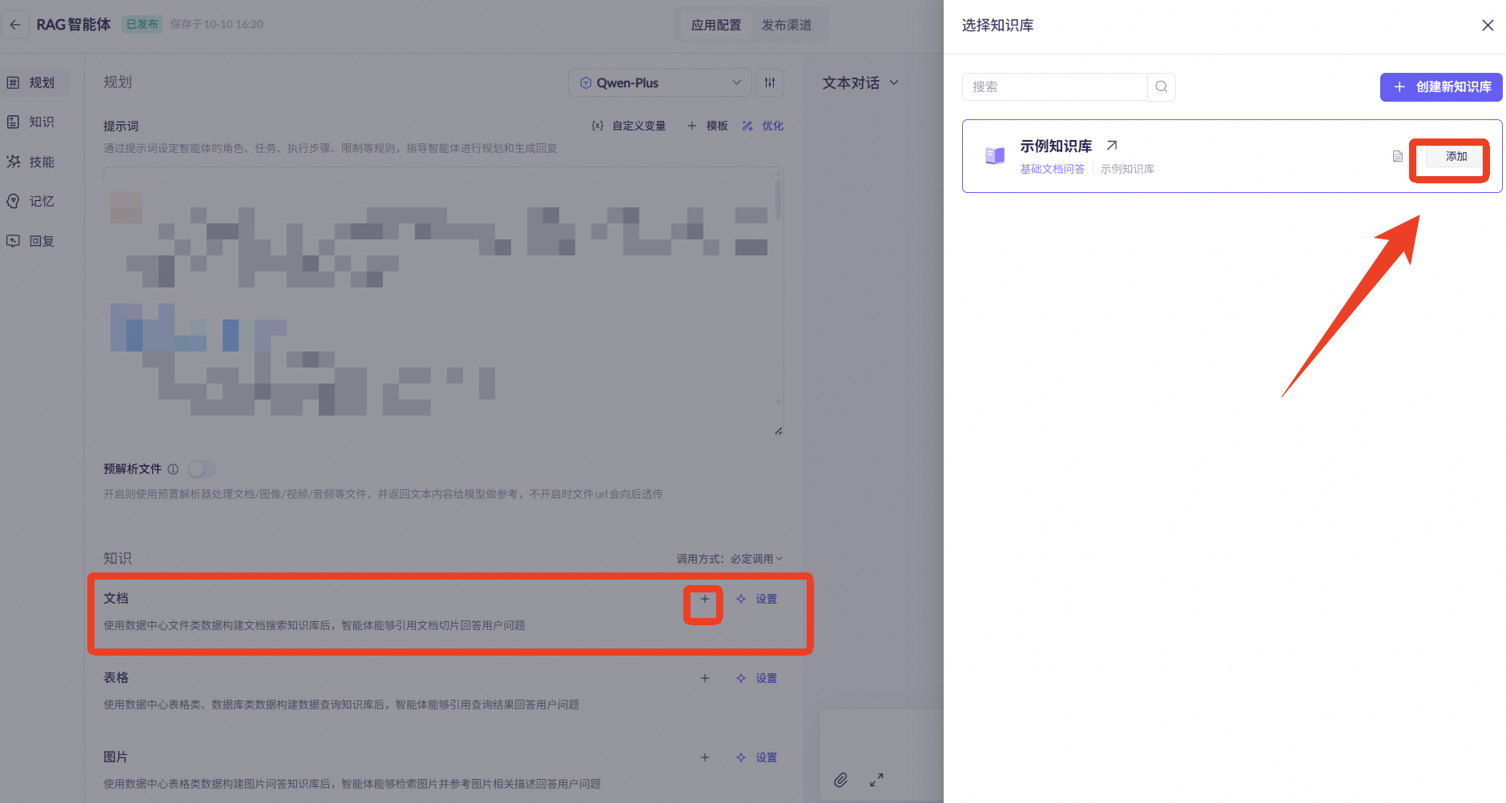Add a knowledge base to 文档
This screenshot has height=803, width=1506.
pos(705,599)
